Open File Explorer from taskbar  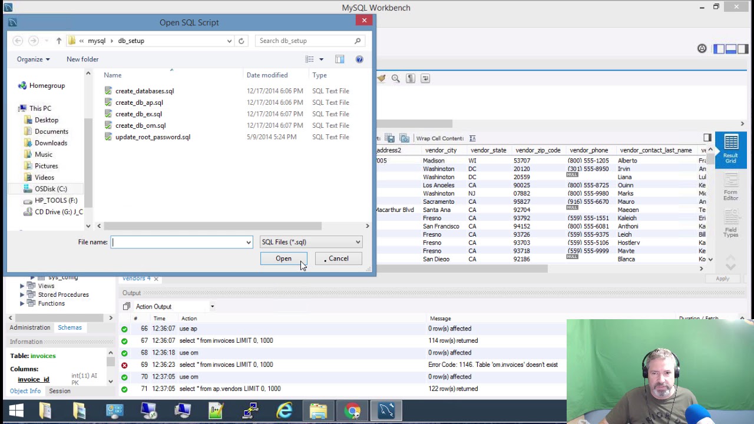[x=319, y=411]
